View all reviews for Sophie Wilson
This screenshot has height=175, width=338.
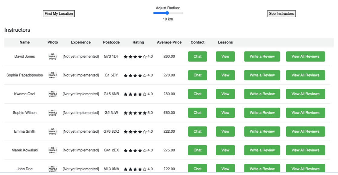pos(305,113)
